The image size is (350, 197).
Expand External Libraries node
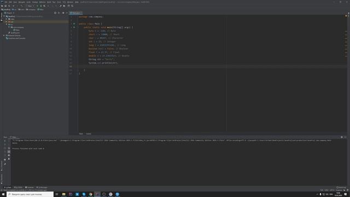(x=4, y=36)
